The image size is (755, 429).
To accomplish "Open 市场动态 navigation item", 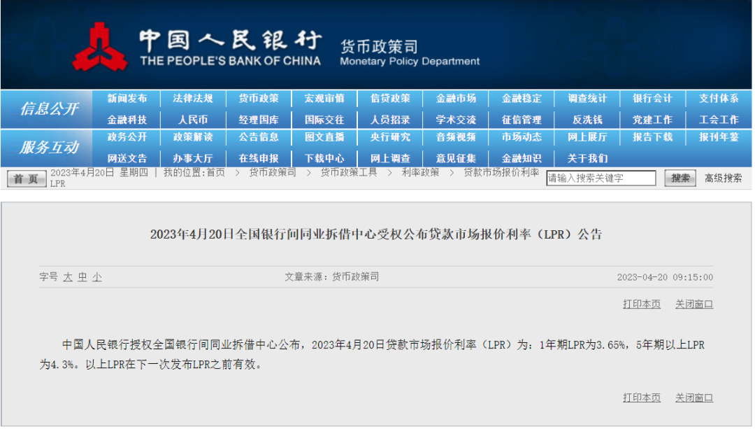I will [x=522, y=137].
